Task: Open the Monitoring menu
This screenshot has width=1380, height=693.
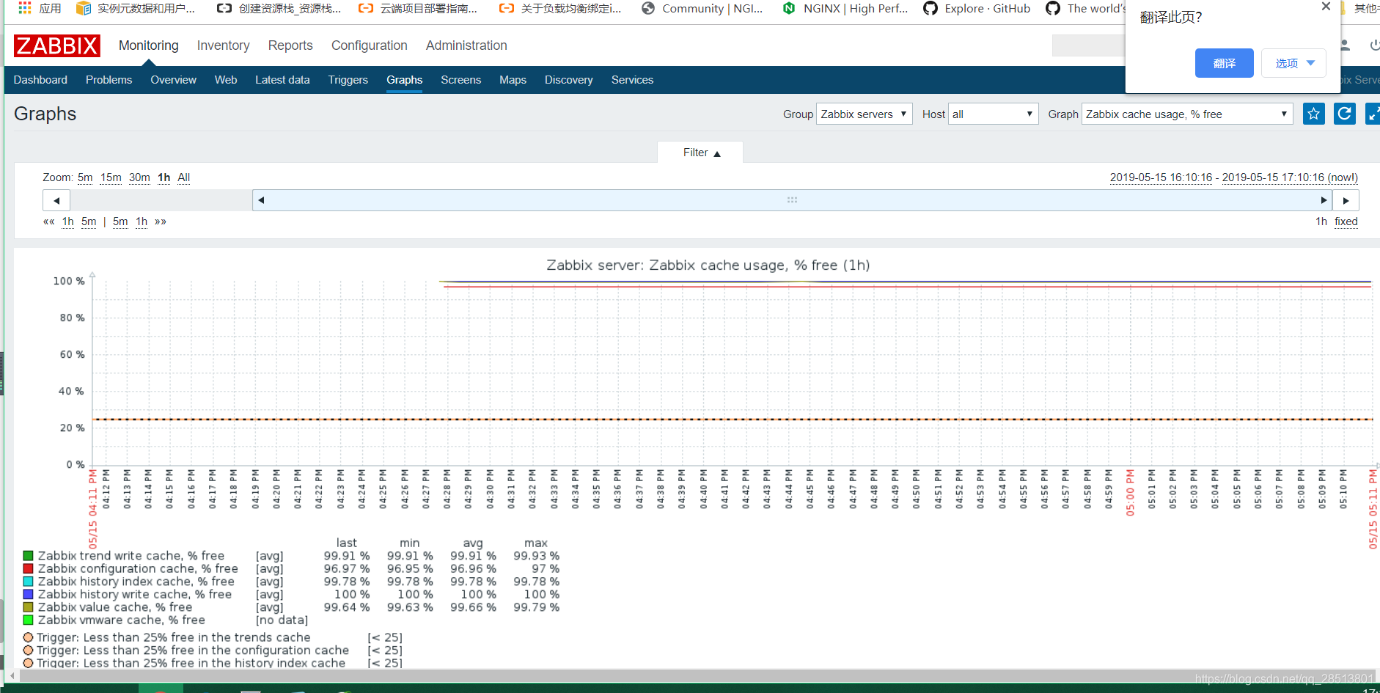Action: 149,45
